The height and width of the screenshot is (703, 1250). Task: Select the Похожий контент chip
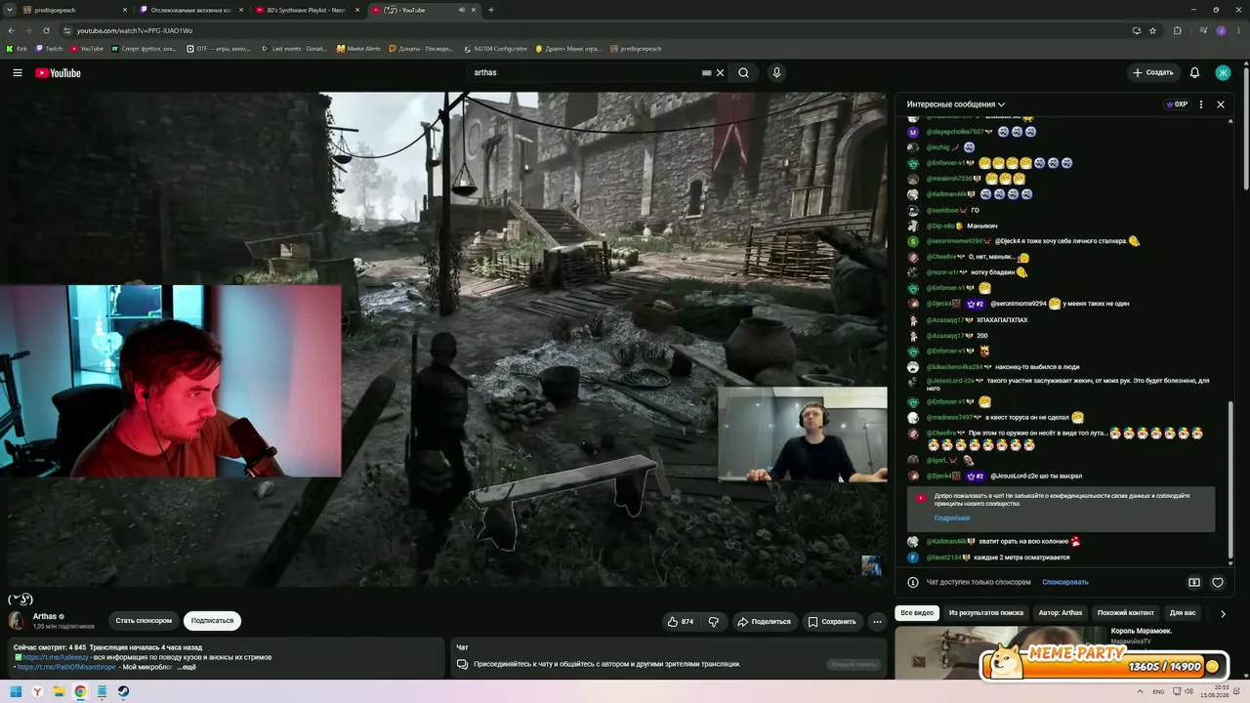pyautogui.click(x=1126, y=613)
